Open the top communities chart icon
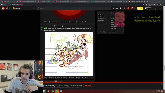165x93 pixels. click(117, 8)
